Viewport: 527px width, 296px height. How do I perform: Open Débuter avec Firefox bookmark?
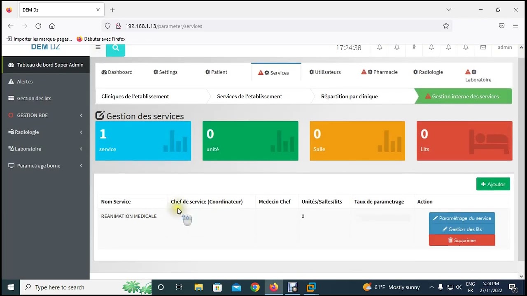[101, 39]
